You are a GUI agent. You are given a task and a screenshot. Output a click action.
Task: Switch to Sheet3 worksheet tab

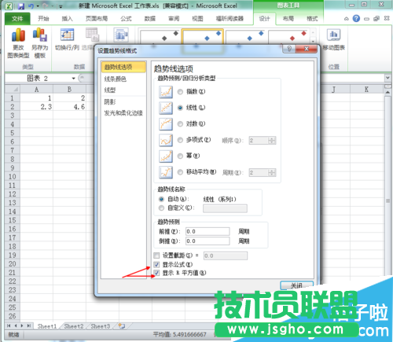click(101, 326)
